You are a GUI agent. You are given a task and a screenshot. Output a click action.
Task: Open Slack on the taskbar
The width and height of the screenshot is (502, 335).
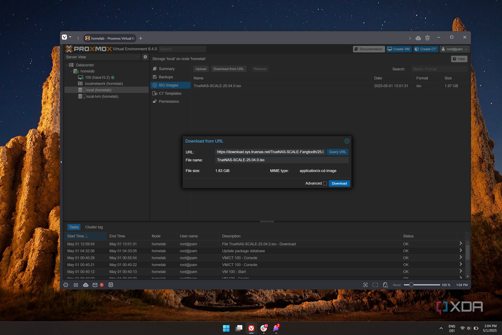click(x=264, y=328)
